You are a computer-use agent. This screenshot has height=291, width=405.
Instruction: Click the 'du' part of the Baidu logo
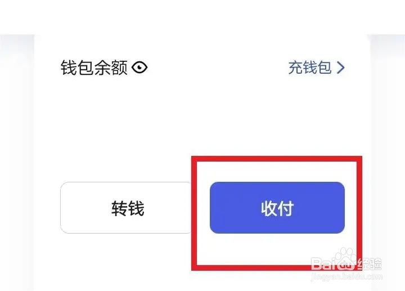tap(346, 265)
